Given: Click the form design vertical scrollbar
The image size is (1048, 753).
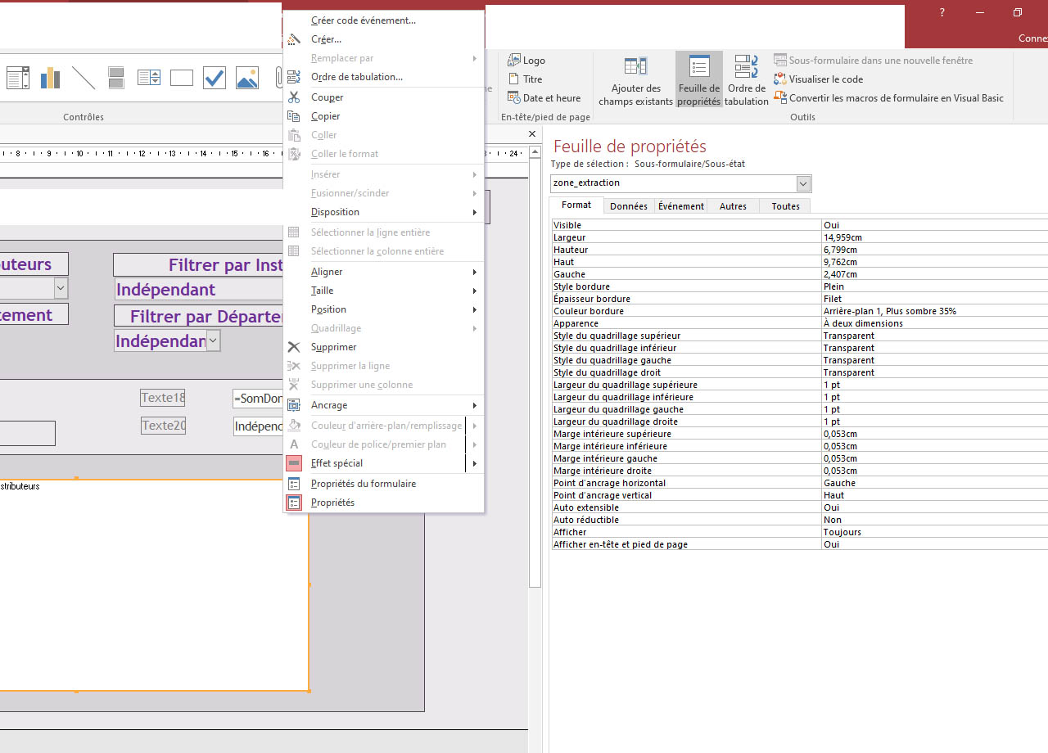Looking at the screenshot, I should 535,373.
